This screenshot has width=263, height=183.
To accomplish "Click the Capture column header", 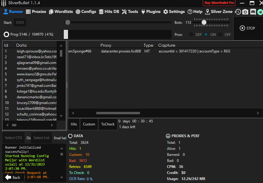I will pos(167,45).
